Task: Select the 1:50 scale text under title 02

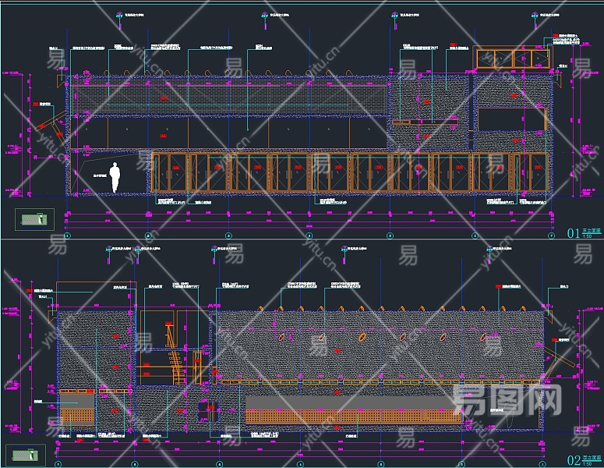Action: coord(587,463)
